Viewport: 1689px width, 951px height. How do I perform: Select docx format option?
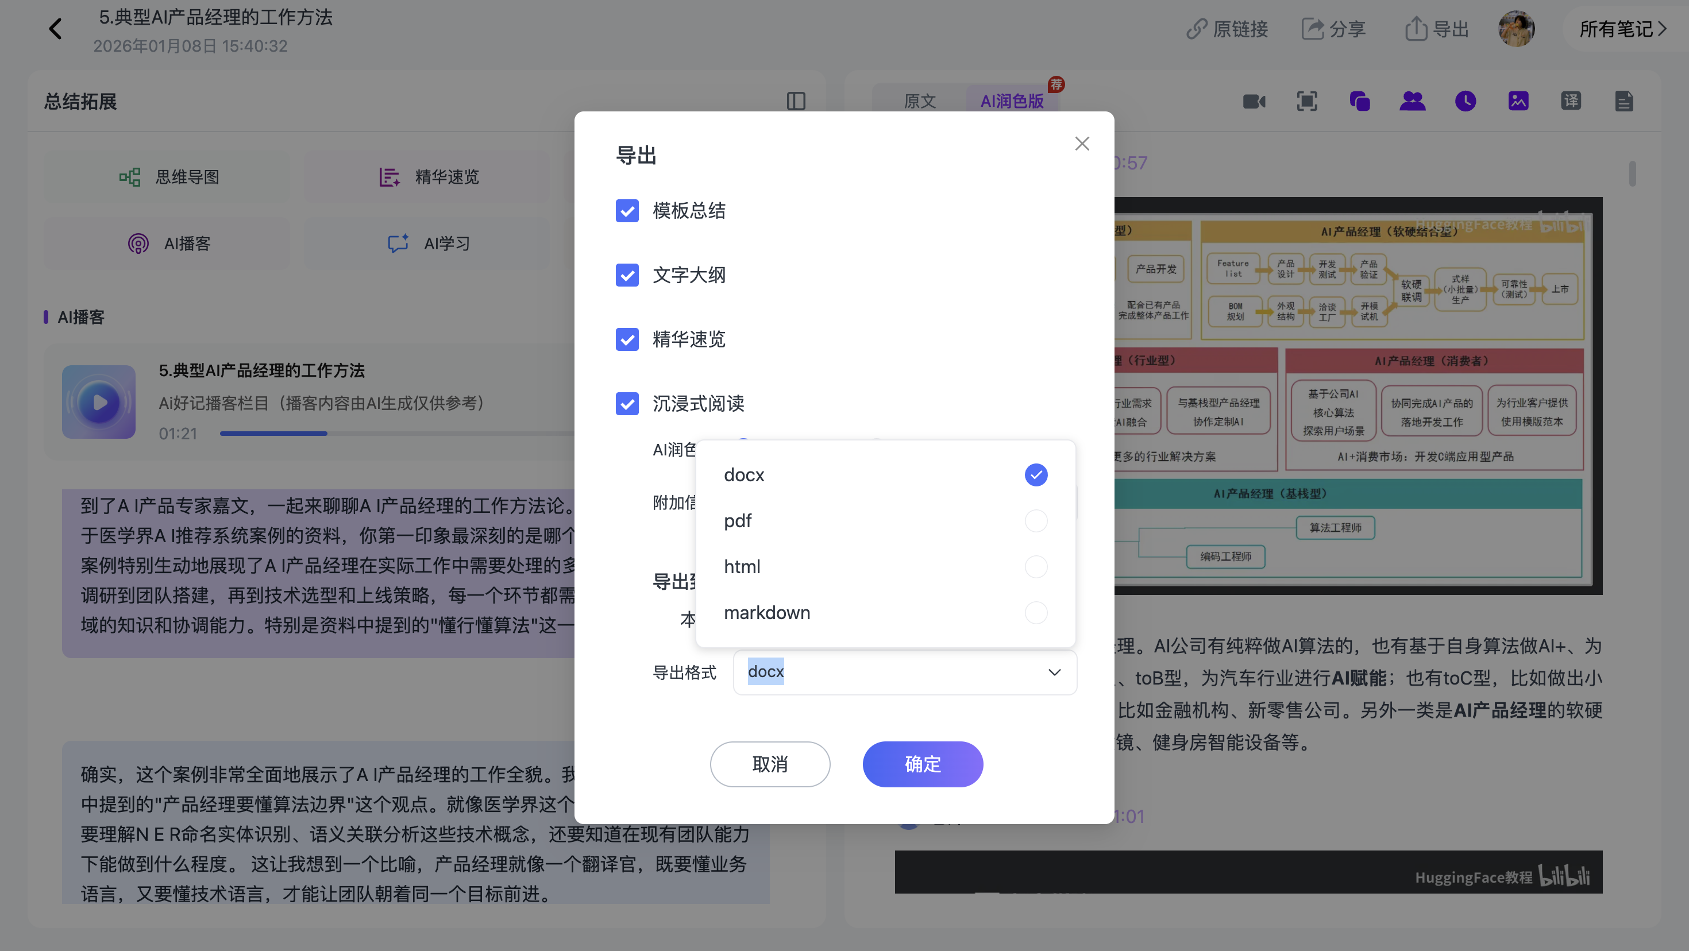tap(885, 474)
